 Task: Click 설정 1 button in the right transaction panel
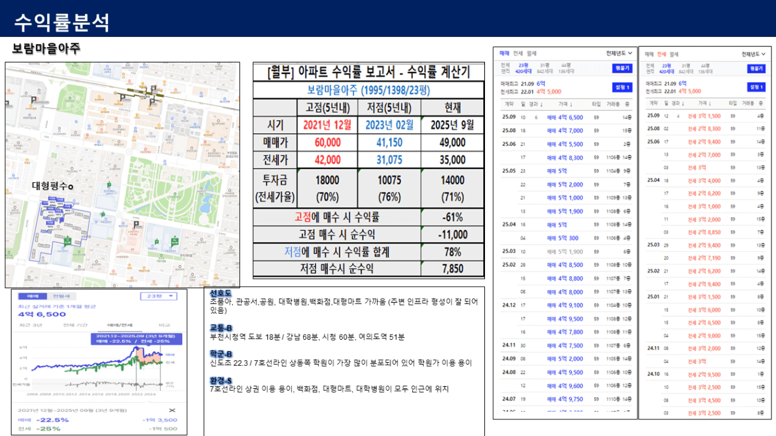coord(756,87)
